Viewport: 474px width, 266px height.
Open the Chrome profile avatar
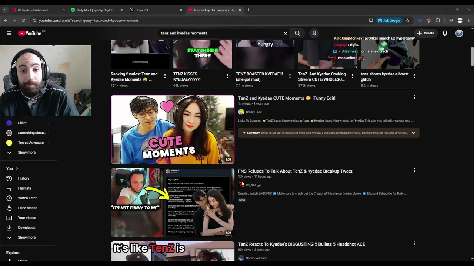coord(460,20)
